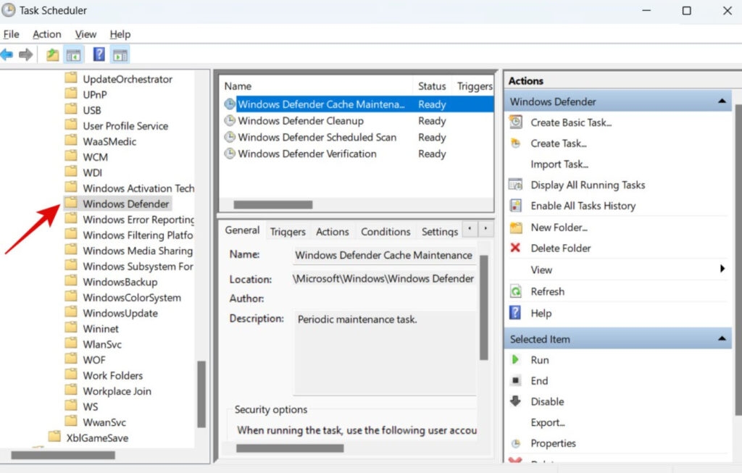This screenshot has width=742, height=473.
Task: Click the Up one level folder icon
Action: [52, 55]
